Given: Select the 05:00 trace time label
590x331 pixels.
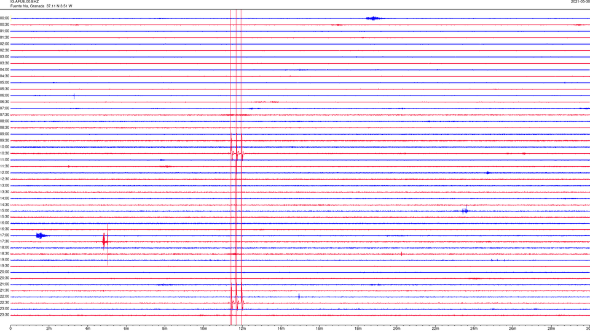Looking at the screenshot, I should (4, 83).
